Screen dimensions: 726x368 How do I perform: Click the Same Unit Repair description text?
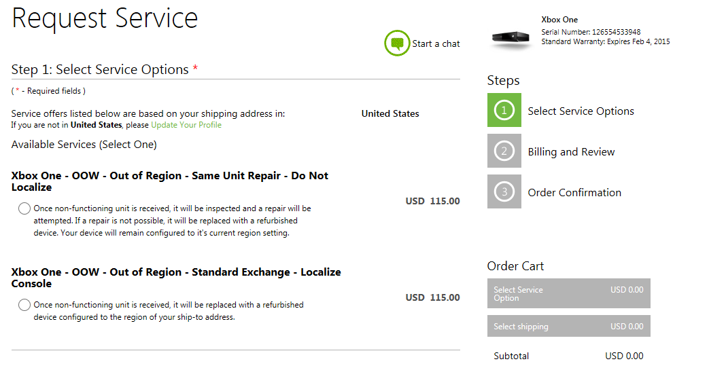click(x=172, y=221)
